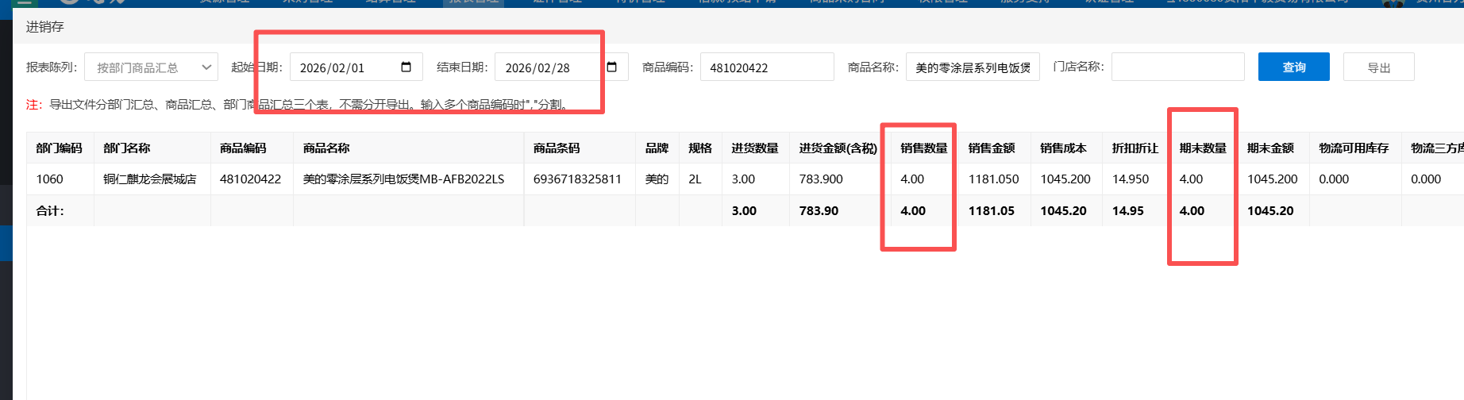
Task: Open the end date calendar picker icon
Action: pos(612,67)
